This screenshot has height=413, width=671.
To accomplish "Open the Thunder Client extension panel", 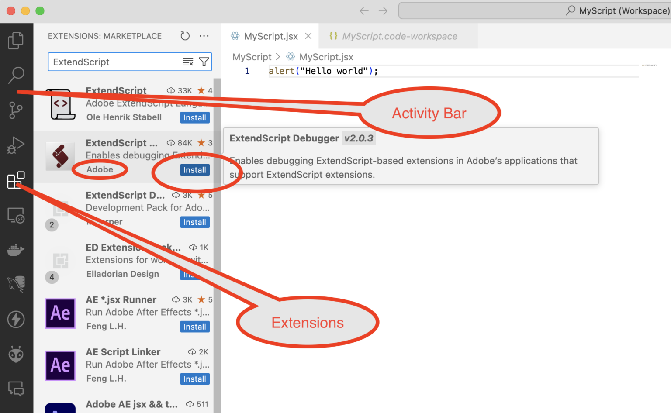I will click(16, 319).
